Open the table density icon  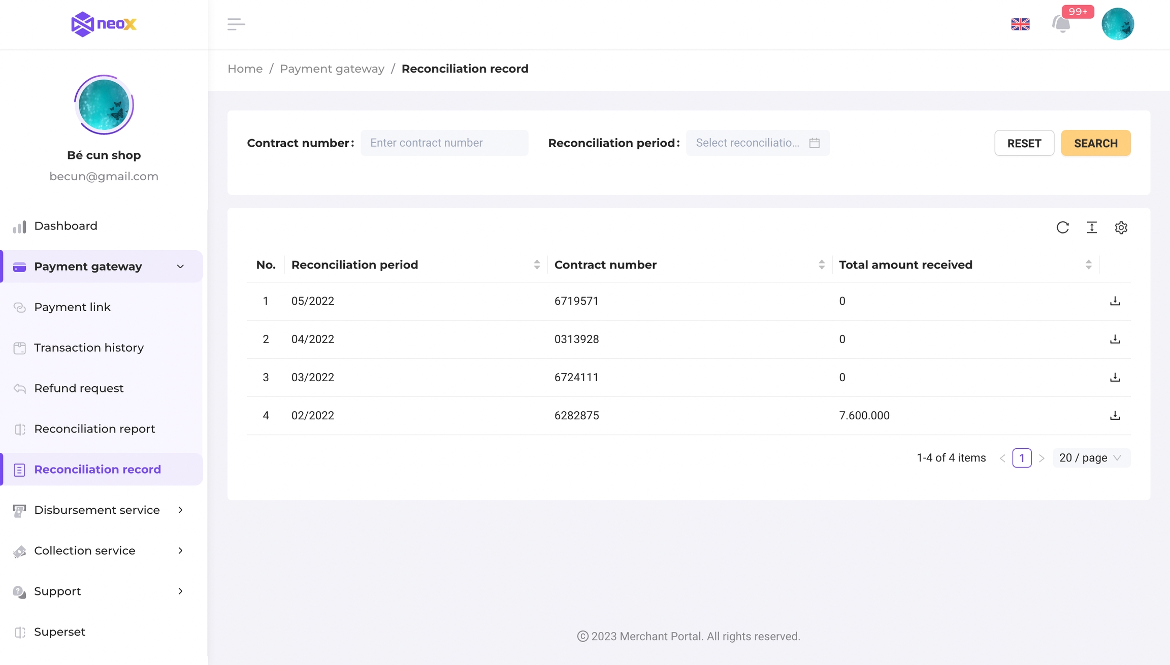pyautogui.click(x=1092, y=227)
